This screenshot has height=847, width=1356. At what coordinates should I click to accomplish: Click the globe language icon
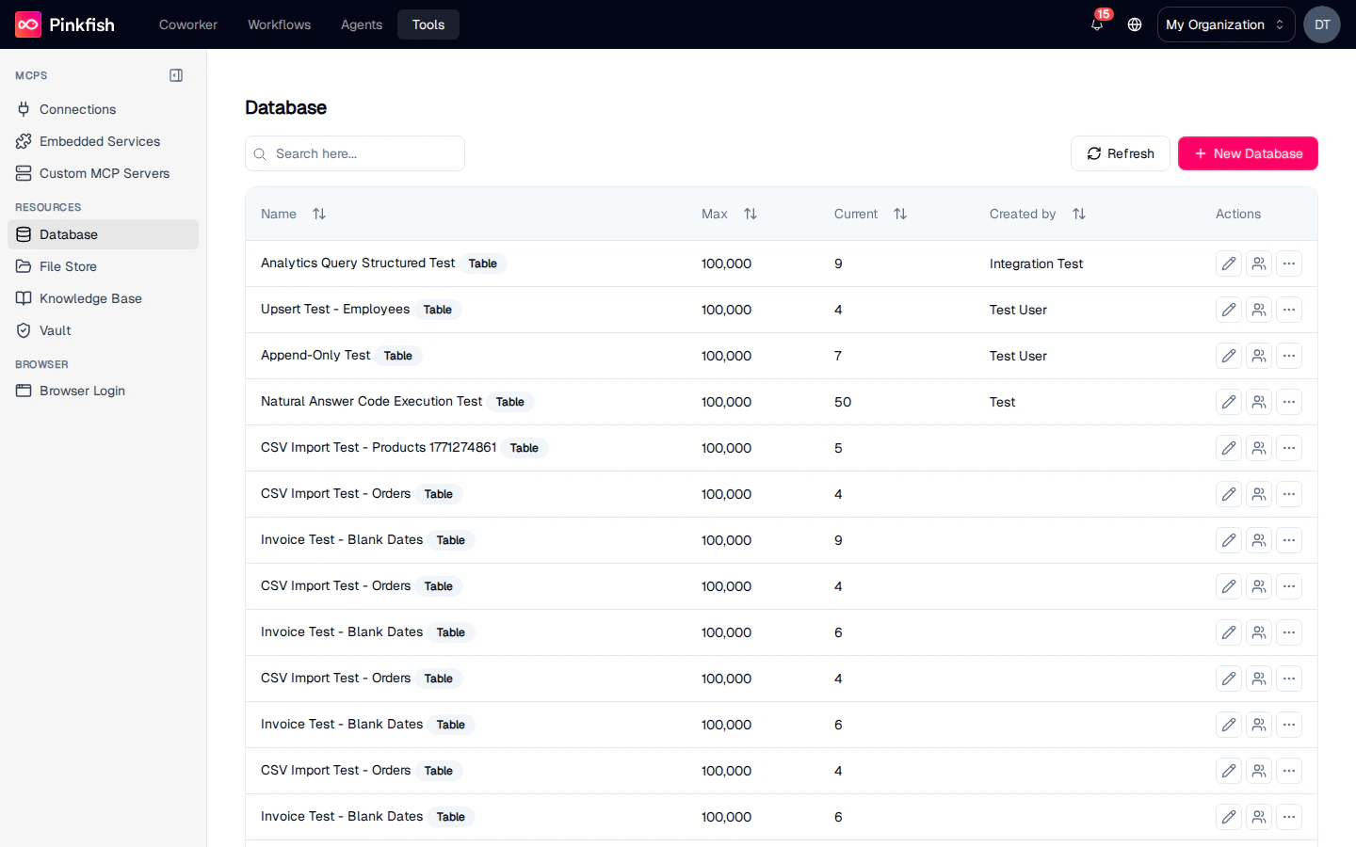1134,24
